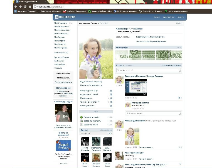Screen dimensions: 212x168
Task: Click the 'Что у Вас нового?' status field
Action: pos(148,70)
